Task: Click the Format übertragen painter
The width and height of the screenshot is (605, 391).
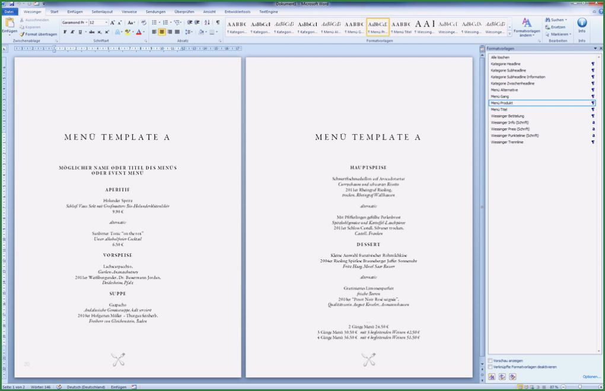Action: click(39, 34)
